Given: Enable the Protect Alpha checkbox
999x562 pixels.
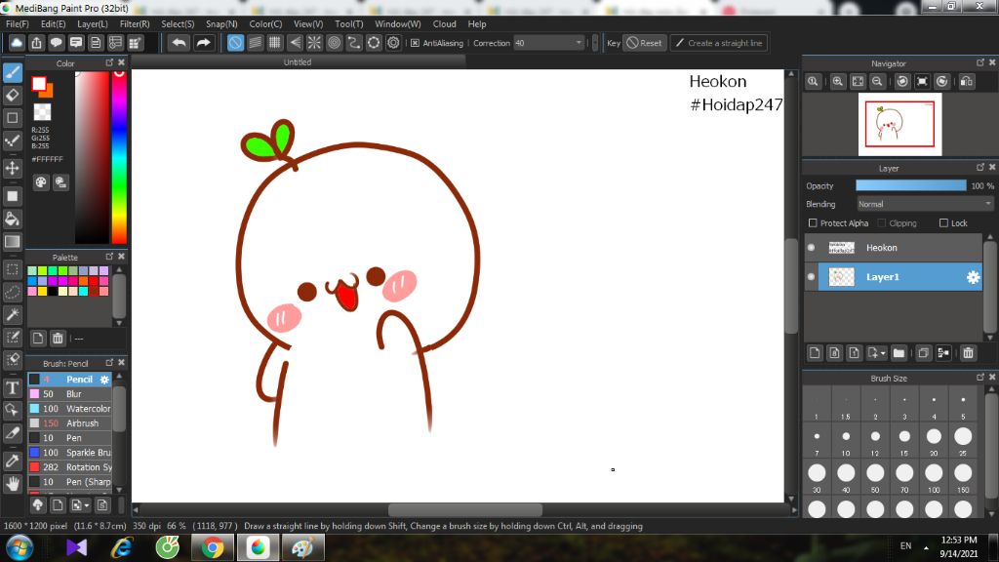Looking at the screenshot, I should pyautogui.click(x=813, y=223).
